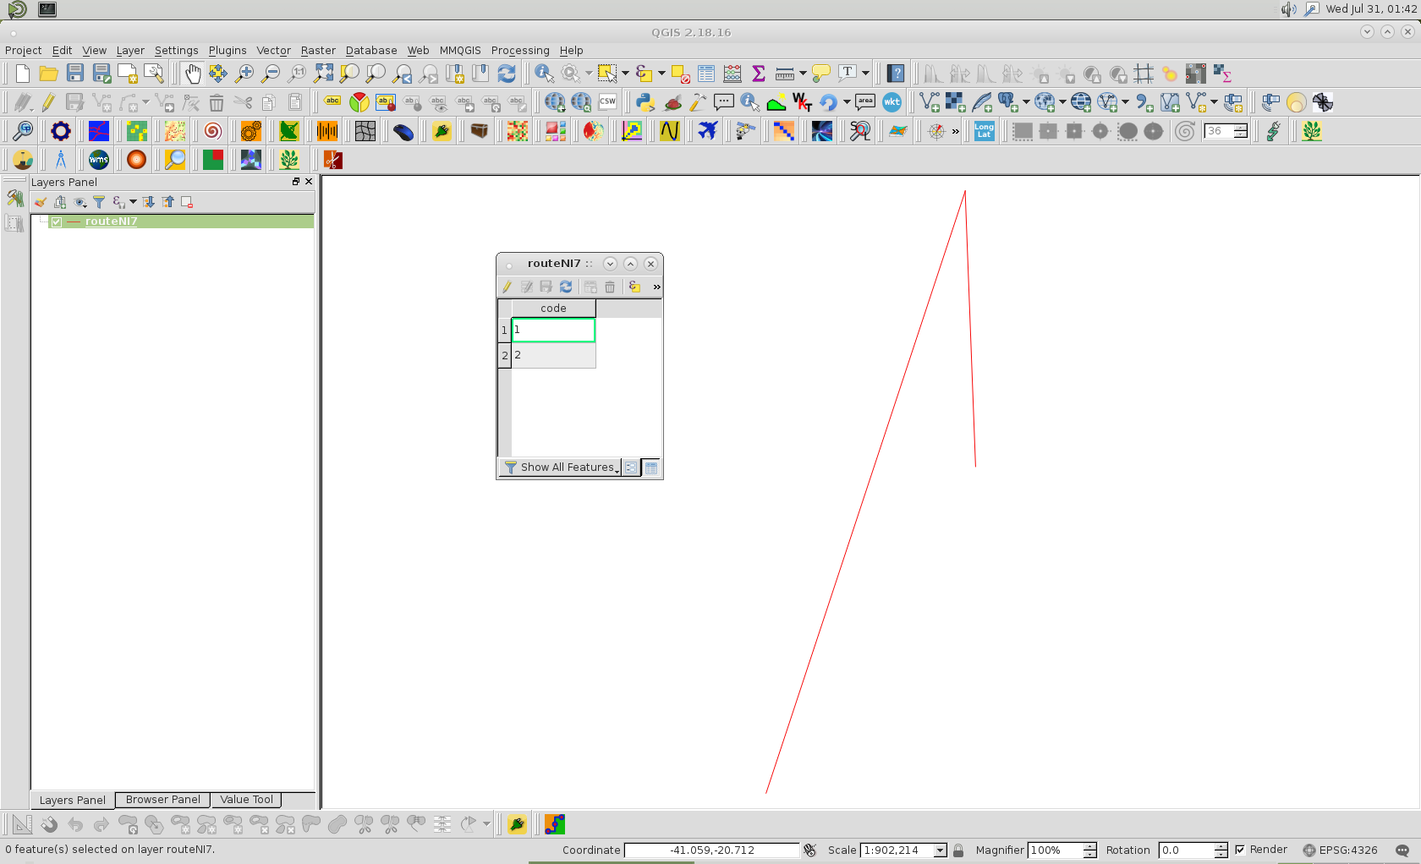Open the Python console icon
Image resolution: width=1421 pixels, height=864 pixels.
click(x=646, y=102)
